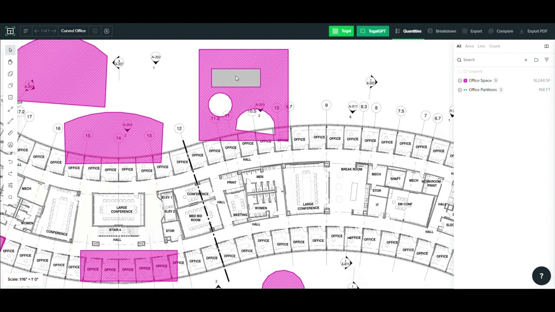Viewport: 555px width, 312px height.
Task: Select the split area tool
Action: click(10, 97)
